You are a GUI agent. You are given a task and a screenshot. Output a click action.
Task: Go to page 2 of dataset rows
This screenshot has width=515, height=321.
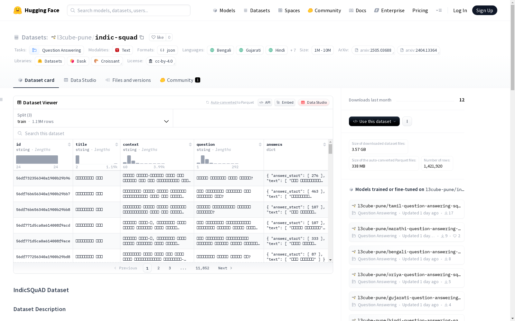[158, 268]
